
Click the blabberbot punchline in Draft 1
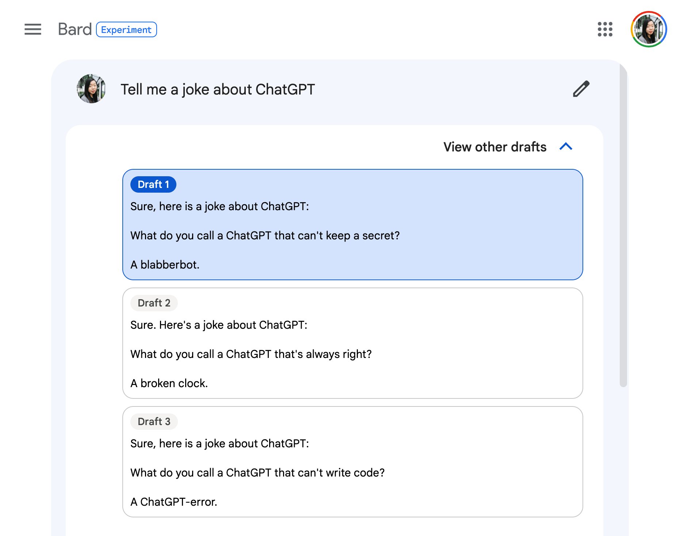[165, 265]
